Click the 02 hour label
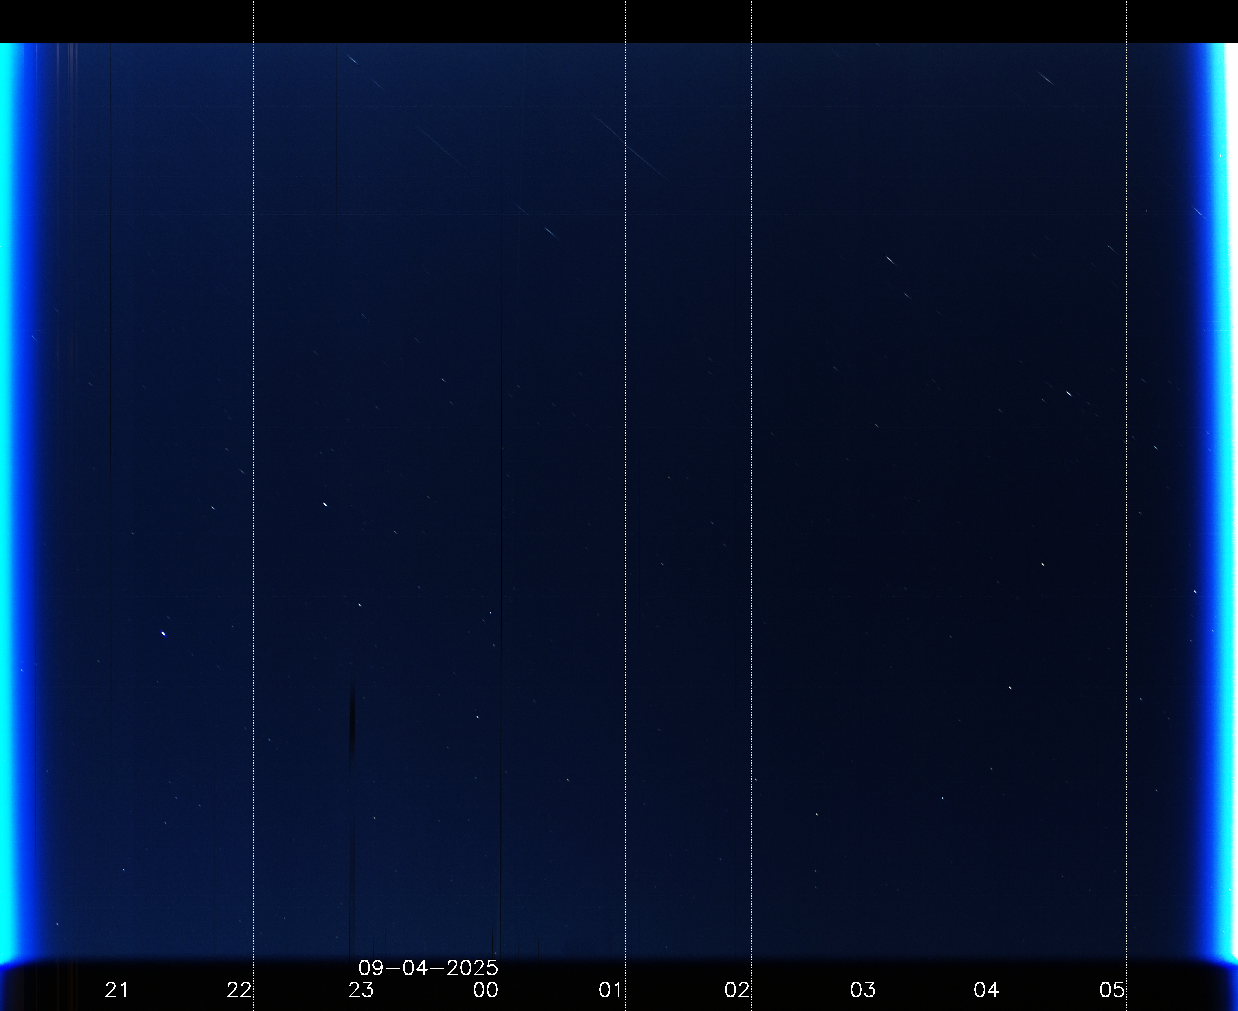This screenshot has width=1238, height=1011. (x=737, y=989)
